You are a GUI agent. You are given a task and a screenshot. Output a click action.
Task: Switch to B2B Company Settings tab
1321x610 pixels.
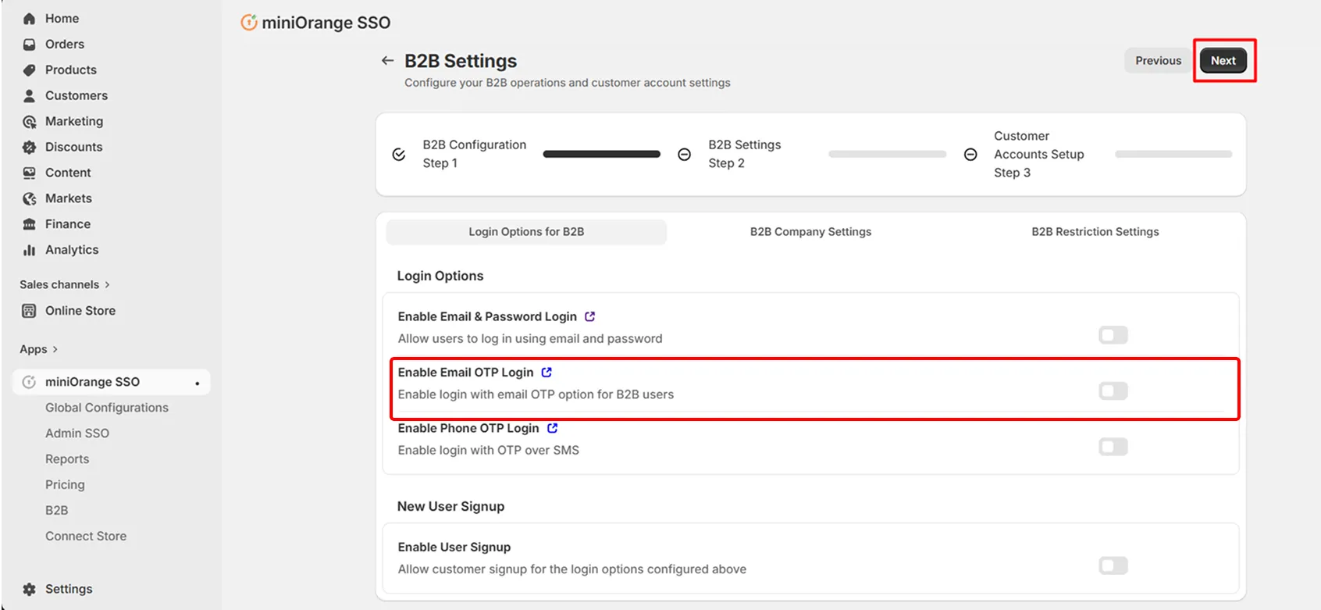click(810, 232)
